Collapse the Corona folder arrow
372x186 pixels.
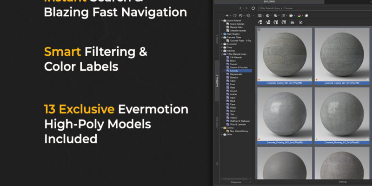[222, 127]
